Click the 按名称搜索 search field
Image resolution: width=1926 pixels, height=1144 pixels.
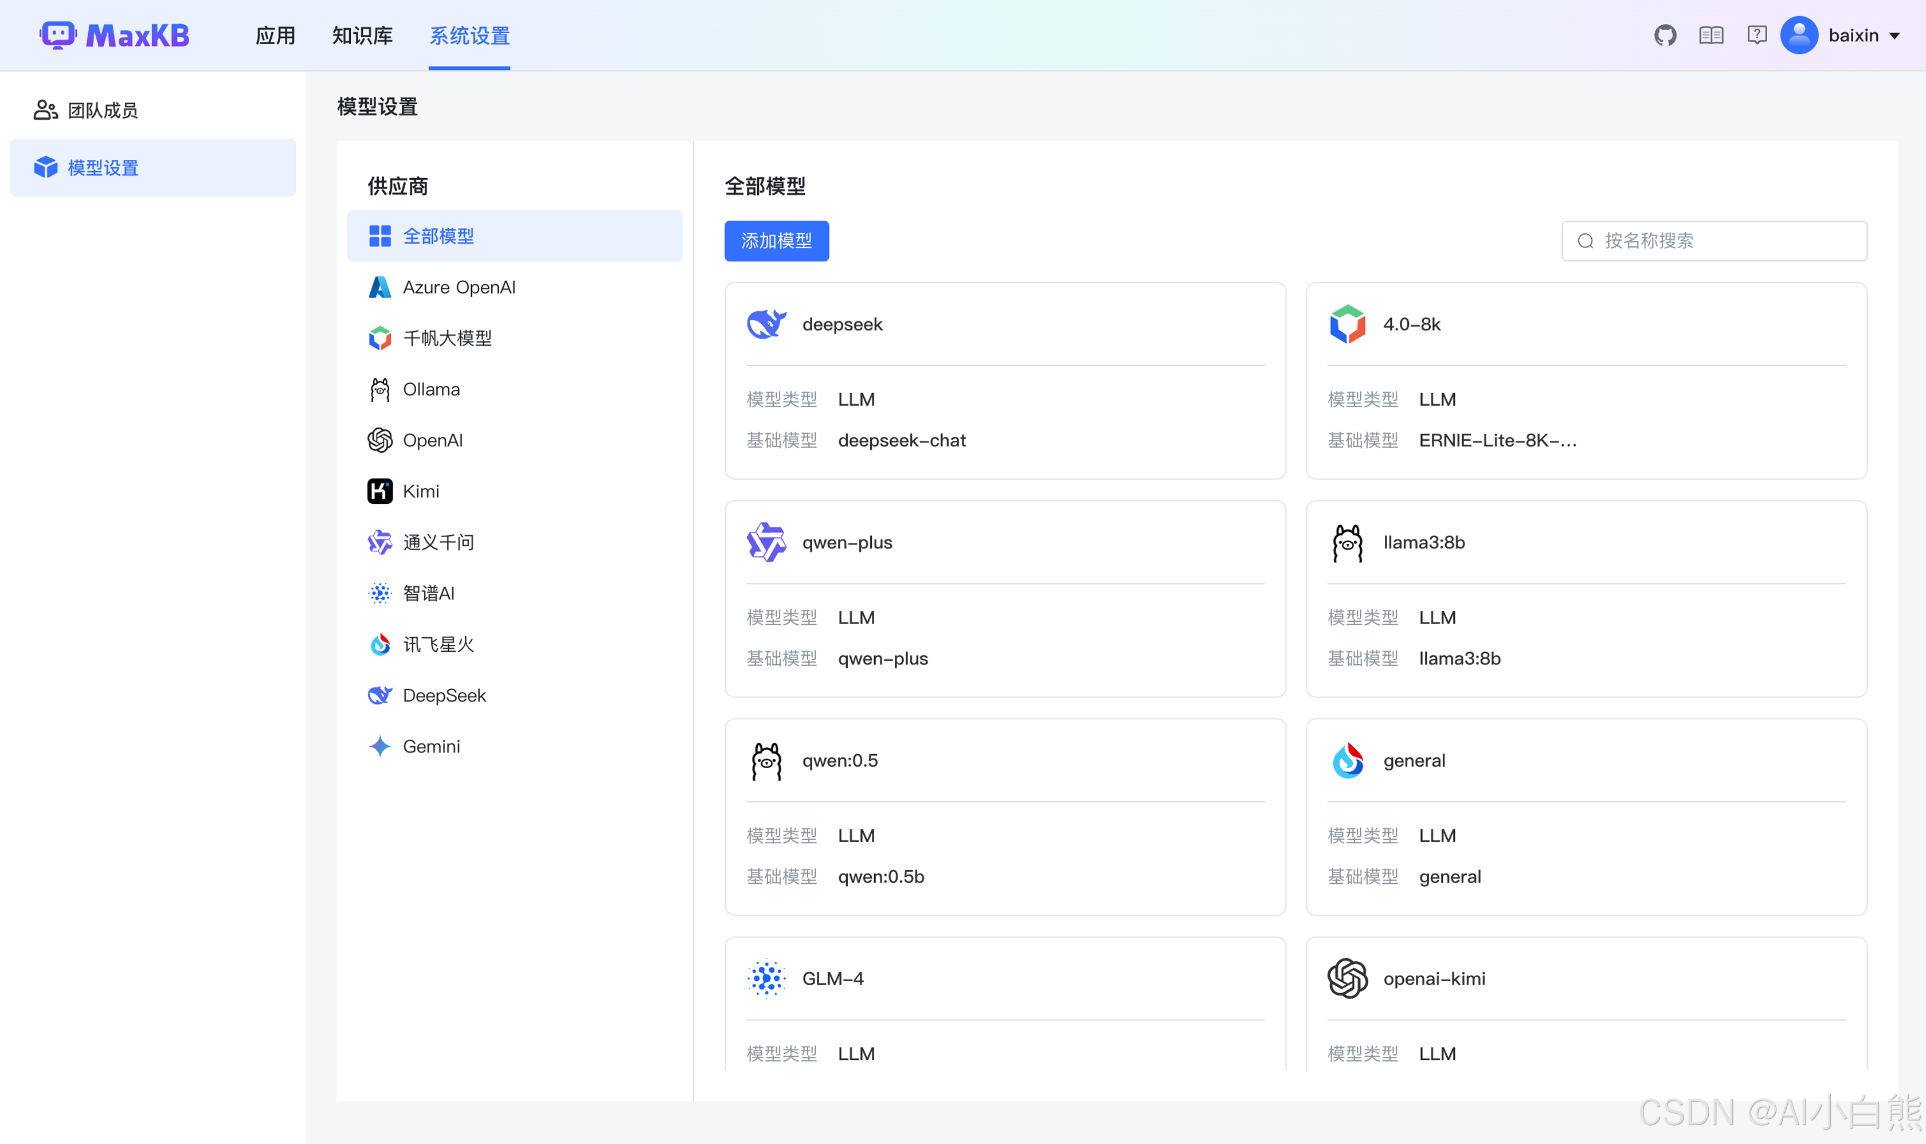1712,241
